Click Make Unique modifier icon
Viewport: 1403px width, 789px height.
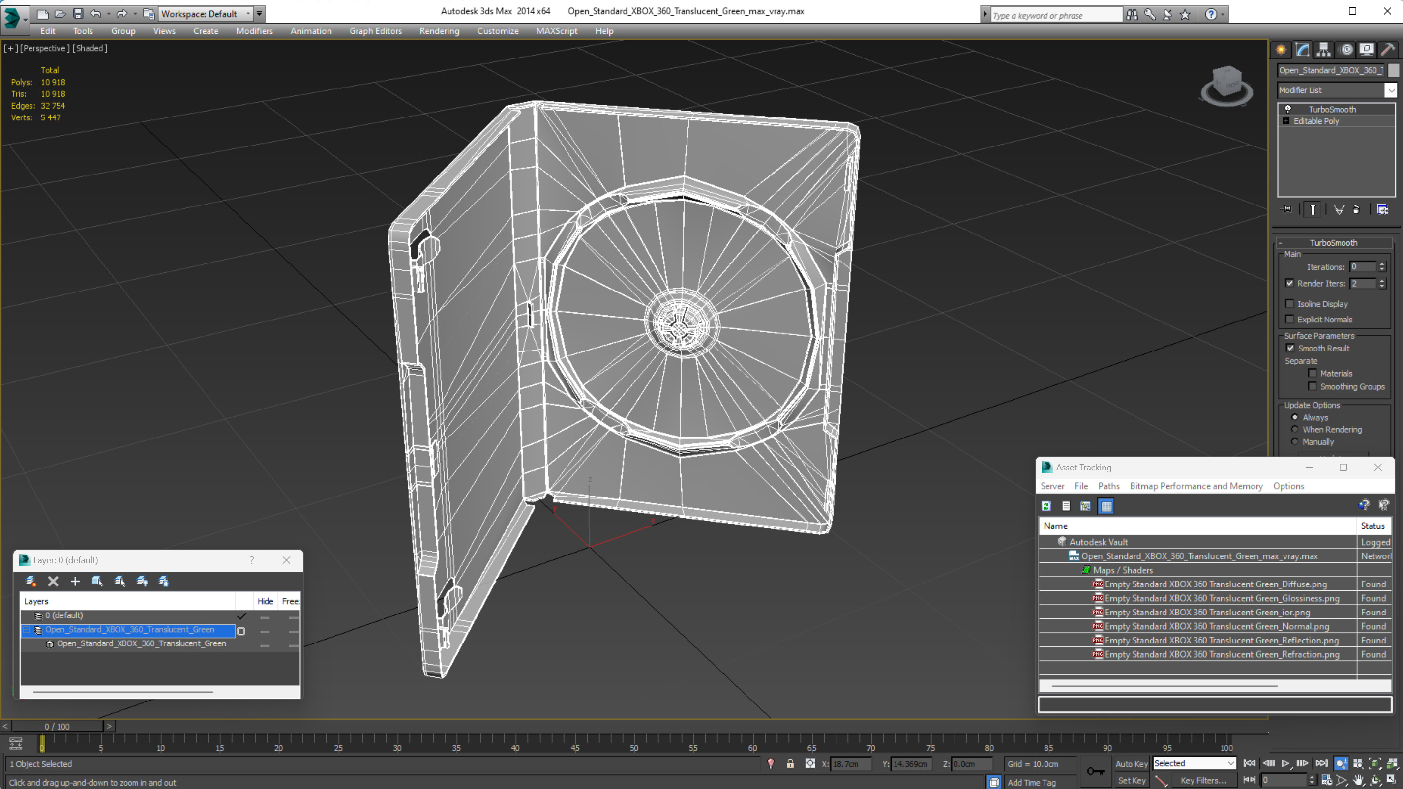1339,209
